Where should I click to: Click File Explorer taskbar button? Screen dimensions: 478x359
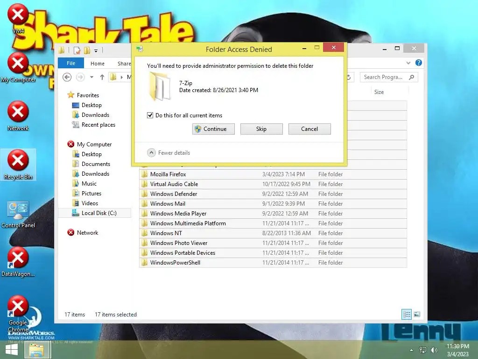click(x=36, y=350)
